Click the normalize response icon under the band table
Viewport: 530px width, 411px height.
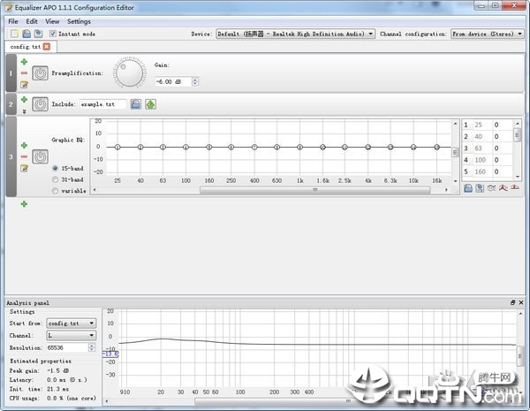tap(503, 188)
